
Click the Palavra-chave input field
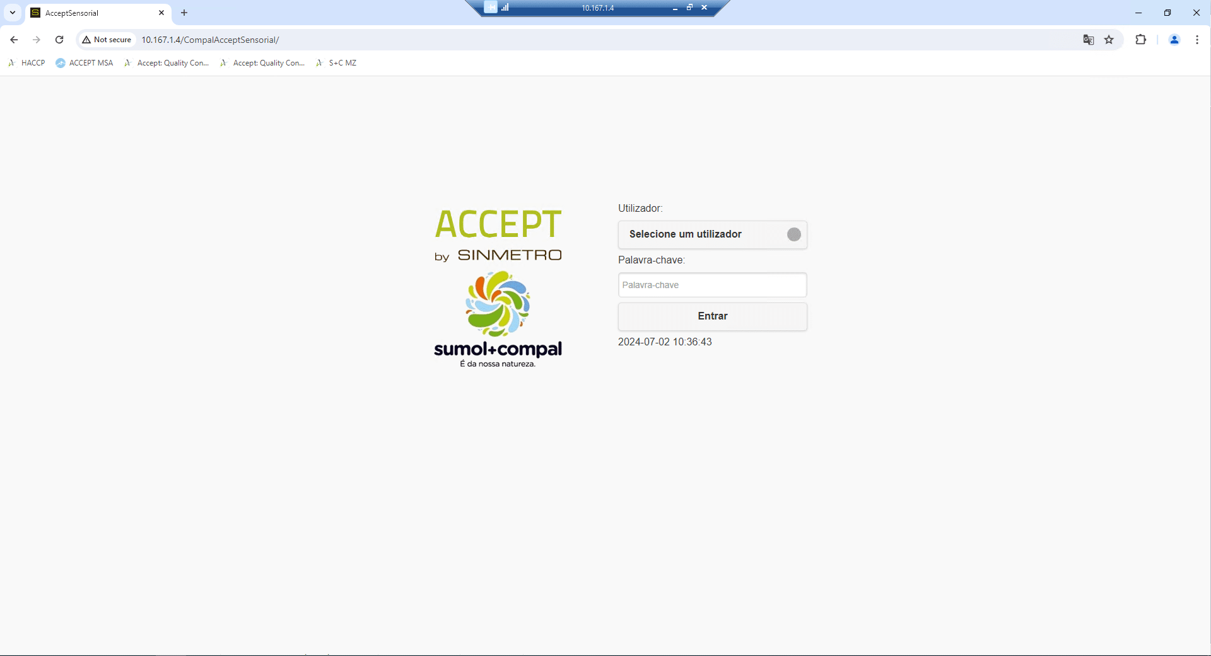click(712, 285)
